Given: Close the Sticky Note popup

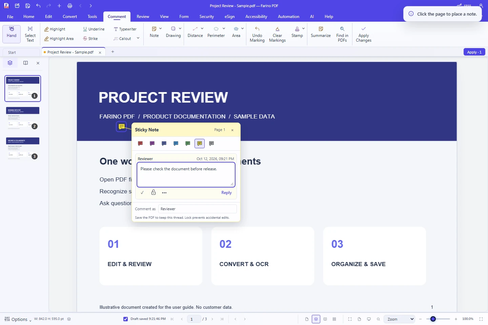Looking at the screenshot, I should pos(232,130).
